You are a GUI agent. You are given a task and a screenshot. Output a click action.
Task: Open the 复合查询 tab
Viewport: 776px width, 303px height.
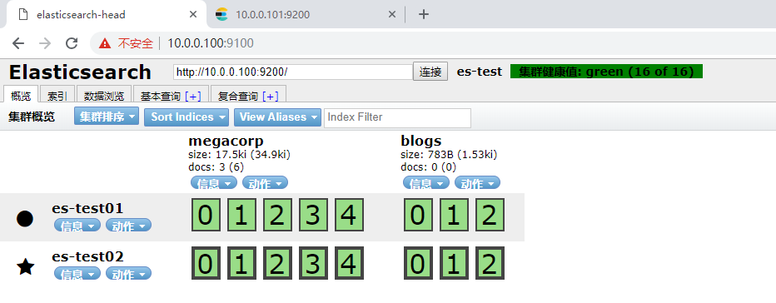coord(237,96)
